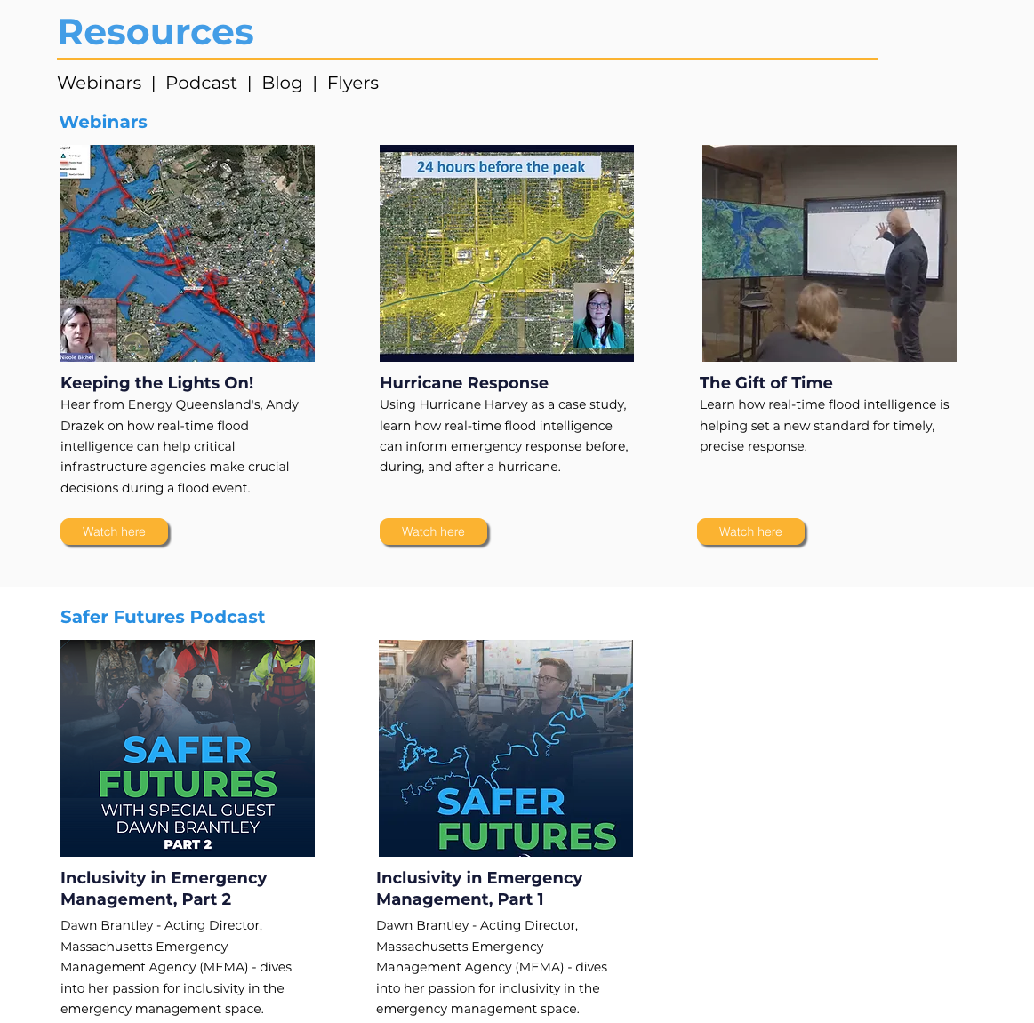Click Watch here under The Gift of Time
This screenshot has height=1023, width=1034.
(750, 531)
